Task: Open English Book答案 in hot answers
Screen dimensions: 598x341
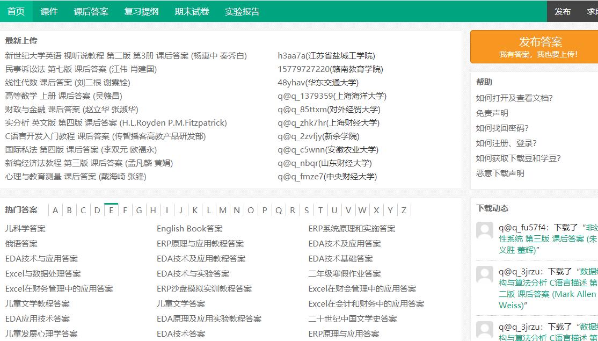Action: (x=189, y=228)
